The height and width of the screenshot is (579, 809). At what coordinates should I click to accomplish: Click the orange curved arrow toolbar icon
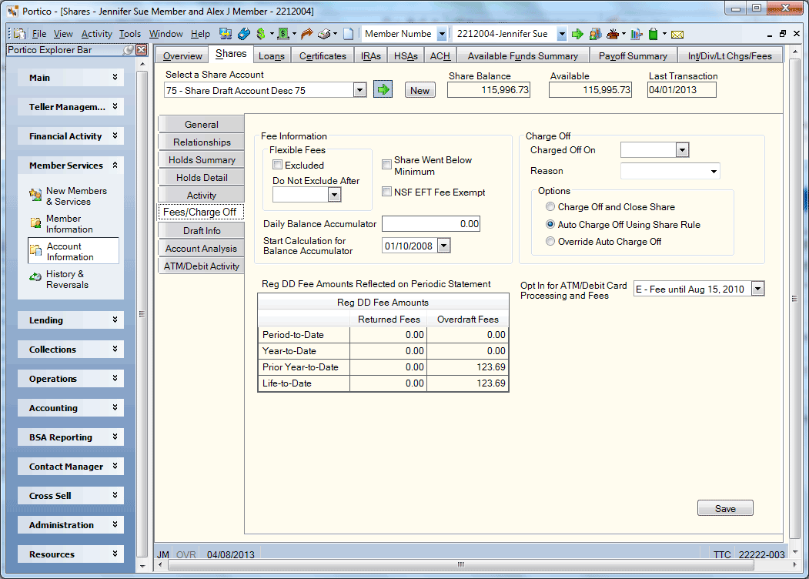tap(307, 34)
